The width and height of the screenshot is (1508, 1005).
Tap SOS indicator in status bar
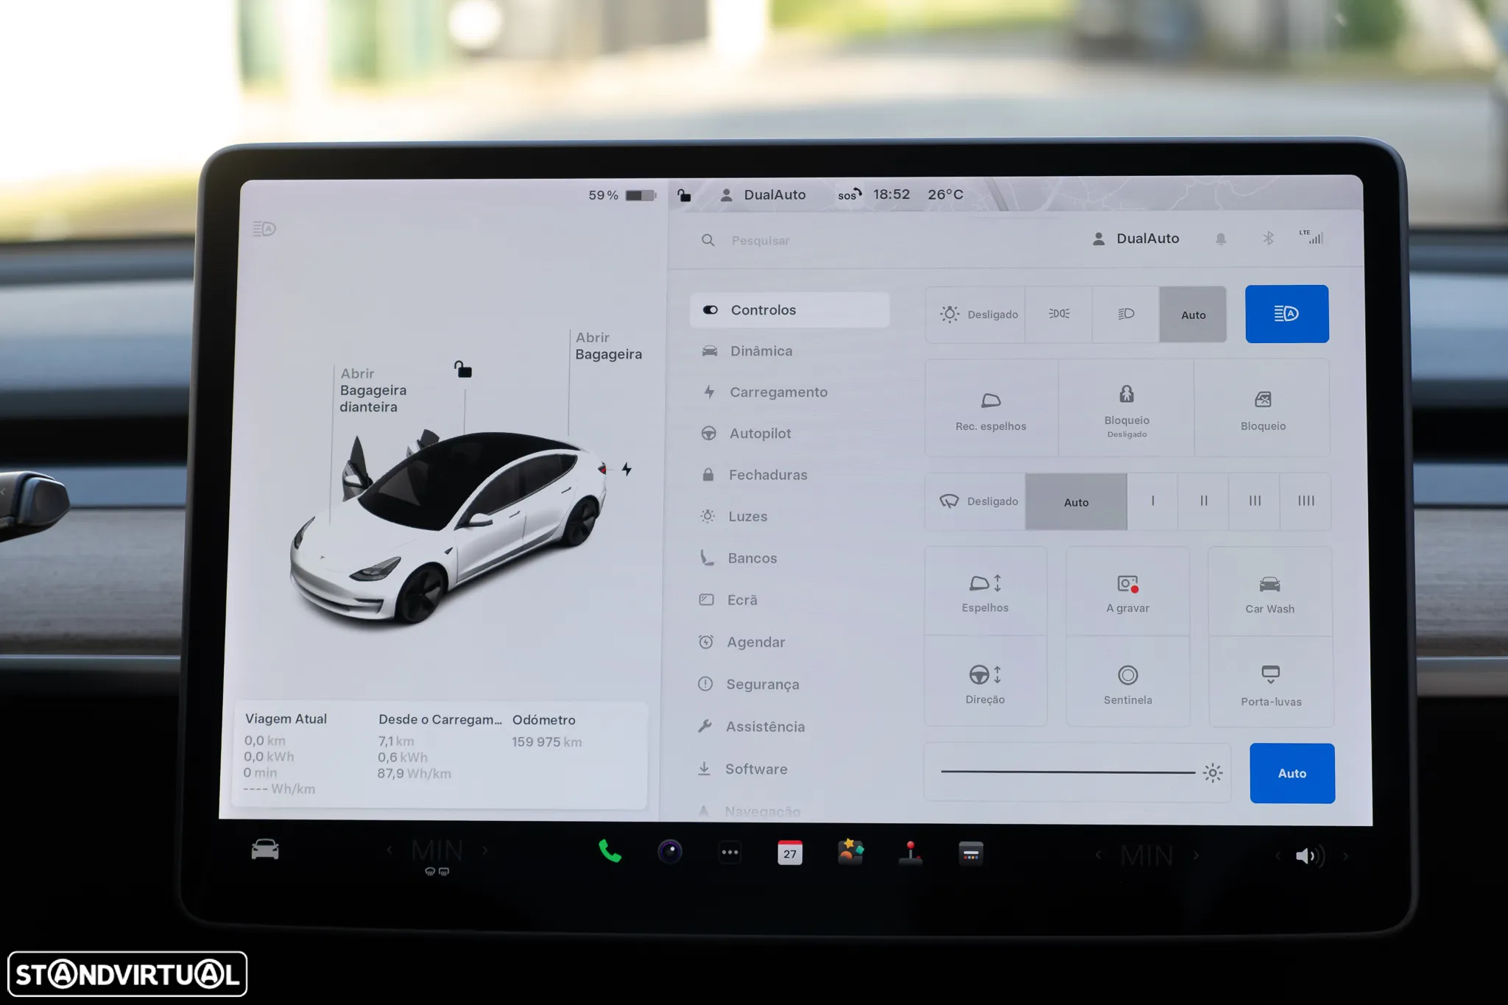[849, 195]
